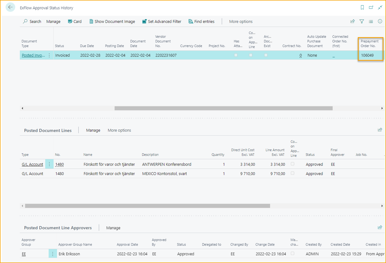Open row menu for Erik Eriksson approver
The image size is (386, 263).
[53, 254]
